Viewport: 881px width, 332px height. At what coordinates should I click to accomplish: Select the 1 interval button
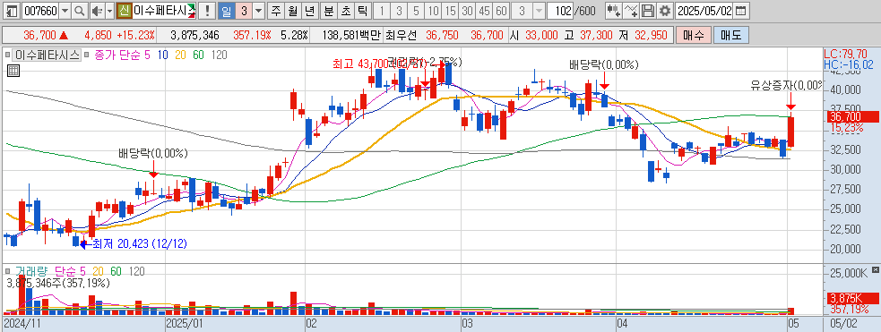382,11
